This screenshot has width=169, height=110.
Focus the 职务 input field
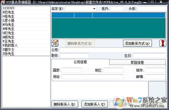[75, 56]
